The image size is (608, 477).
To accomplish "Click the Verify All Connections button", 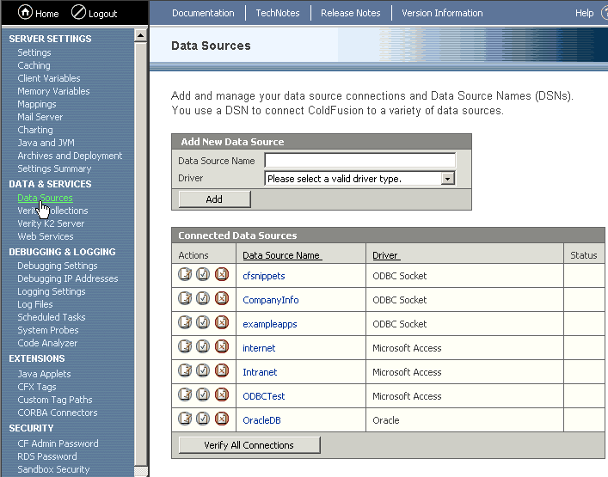I will (249, 445).
